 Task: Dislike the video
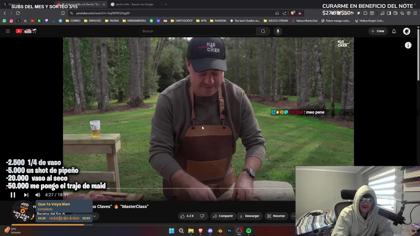click(202, 216)
